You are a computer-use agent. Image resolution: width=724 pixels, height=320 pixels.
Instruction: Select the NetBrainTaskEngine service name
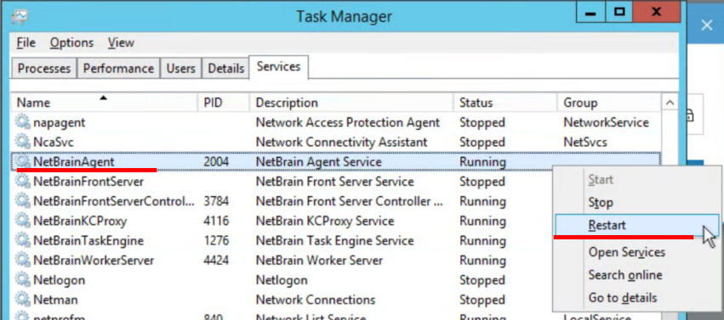point(88,241)
